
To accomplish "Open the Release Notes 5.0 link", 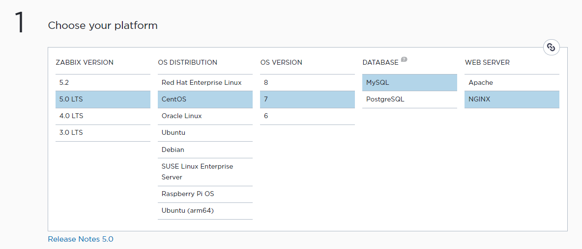I will click(81, 239).
